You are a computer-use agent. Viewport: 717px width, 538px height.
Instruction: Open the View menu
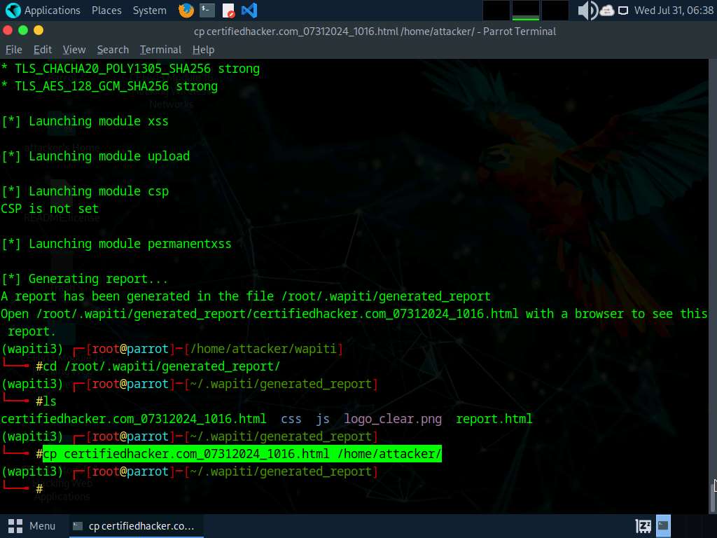tap(74, 50)
